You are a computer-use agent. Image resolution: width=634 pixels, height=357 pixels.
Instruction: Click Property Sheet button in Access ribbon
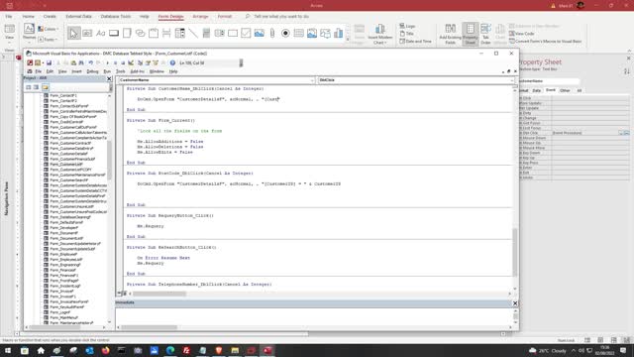[x=470, y=34]
